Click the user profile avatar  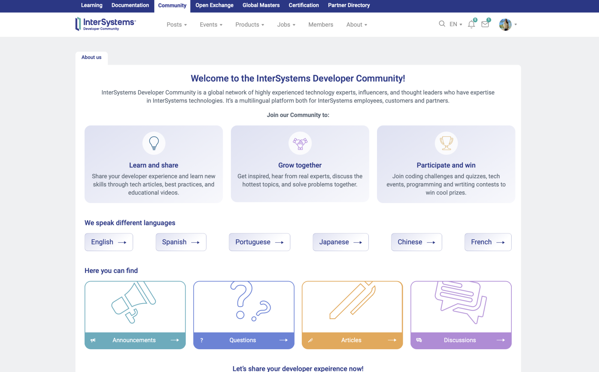[505, 24]
